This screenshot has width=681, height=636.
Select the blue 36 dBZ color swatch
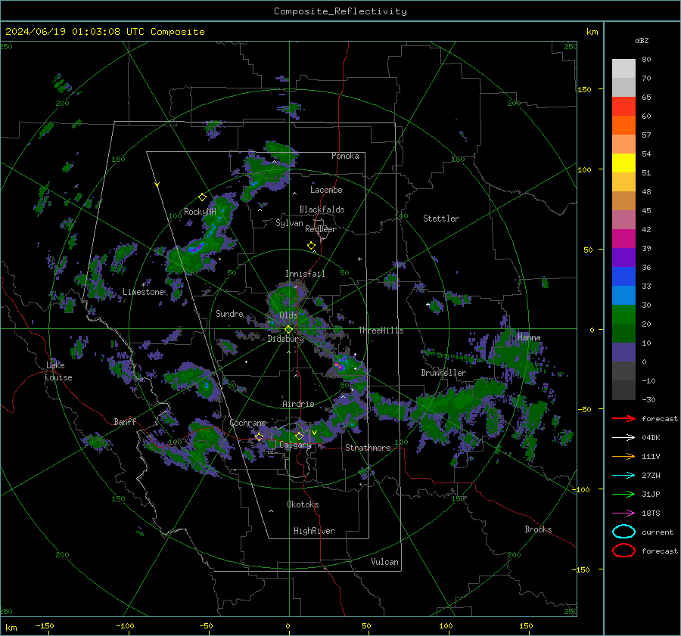(x=623, y=276)
